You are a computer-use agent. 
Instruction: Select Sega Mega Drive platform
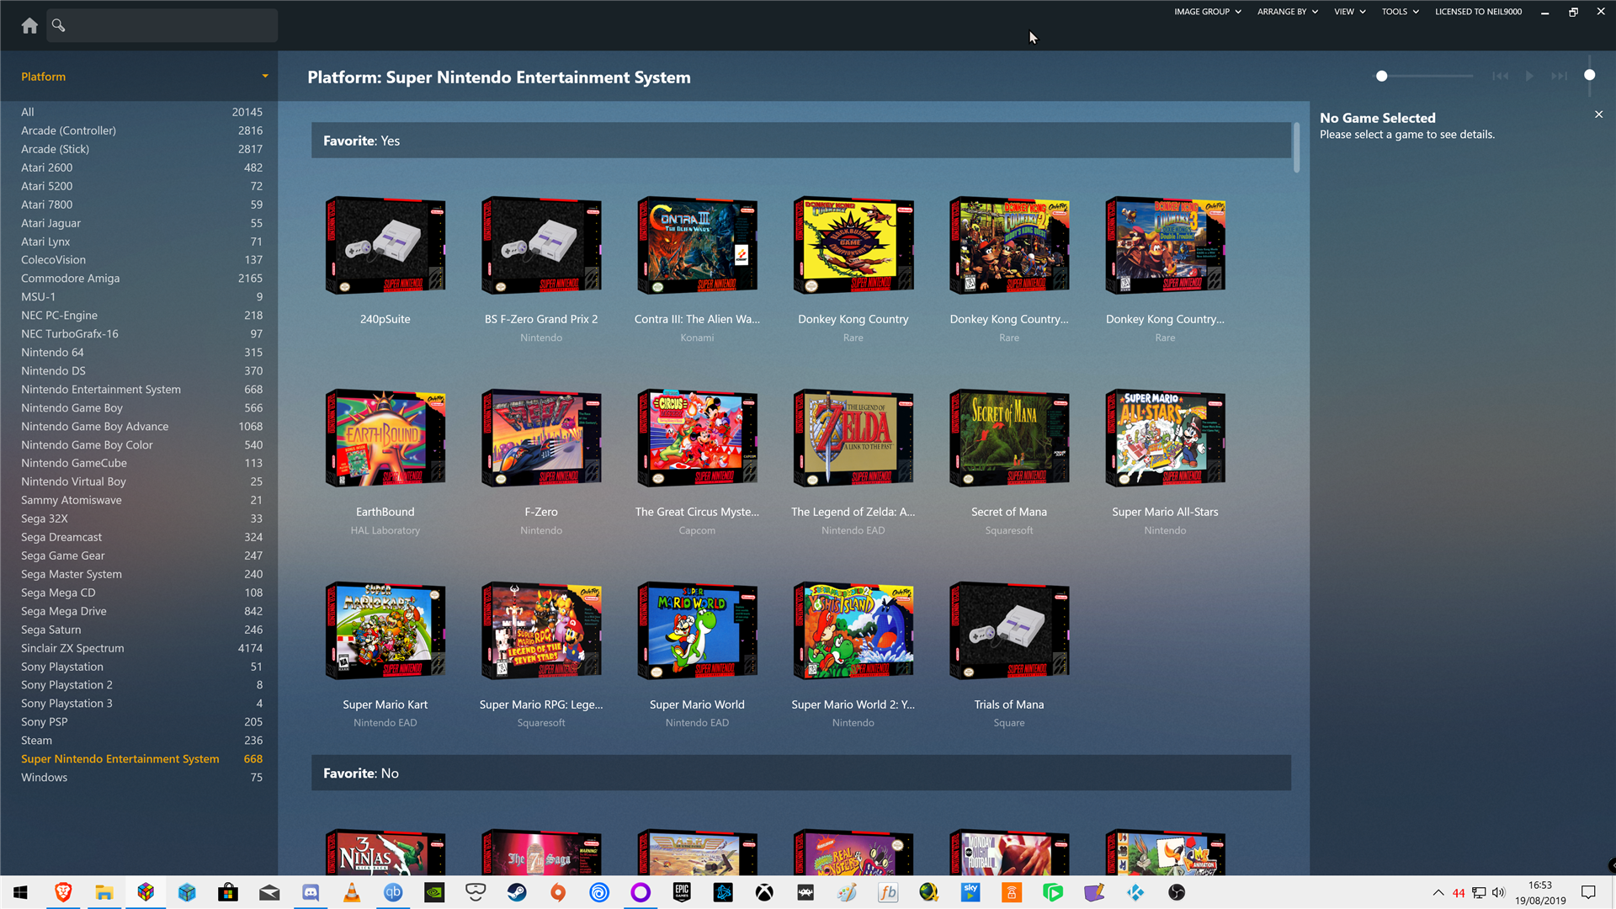click(141, 611)
